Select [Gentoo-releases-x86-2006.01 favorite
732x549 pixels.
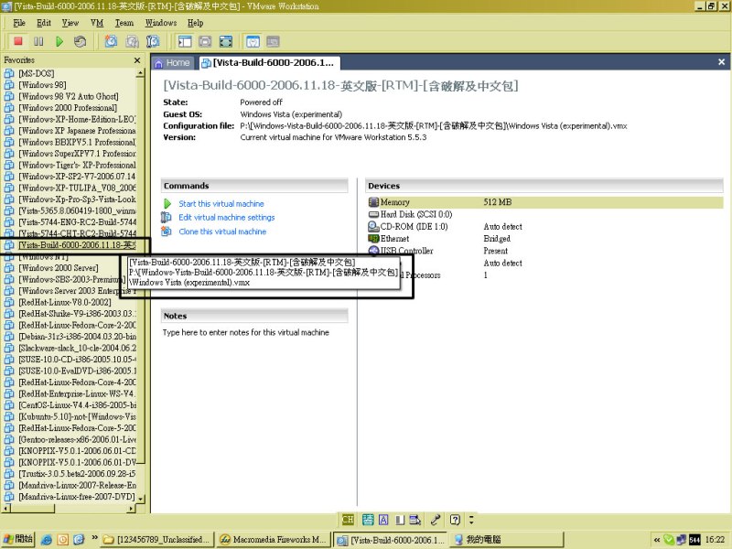click(x=77, y=439)
